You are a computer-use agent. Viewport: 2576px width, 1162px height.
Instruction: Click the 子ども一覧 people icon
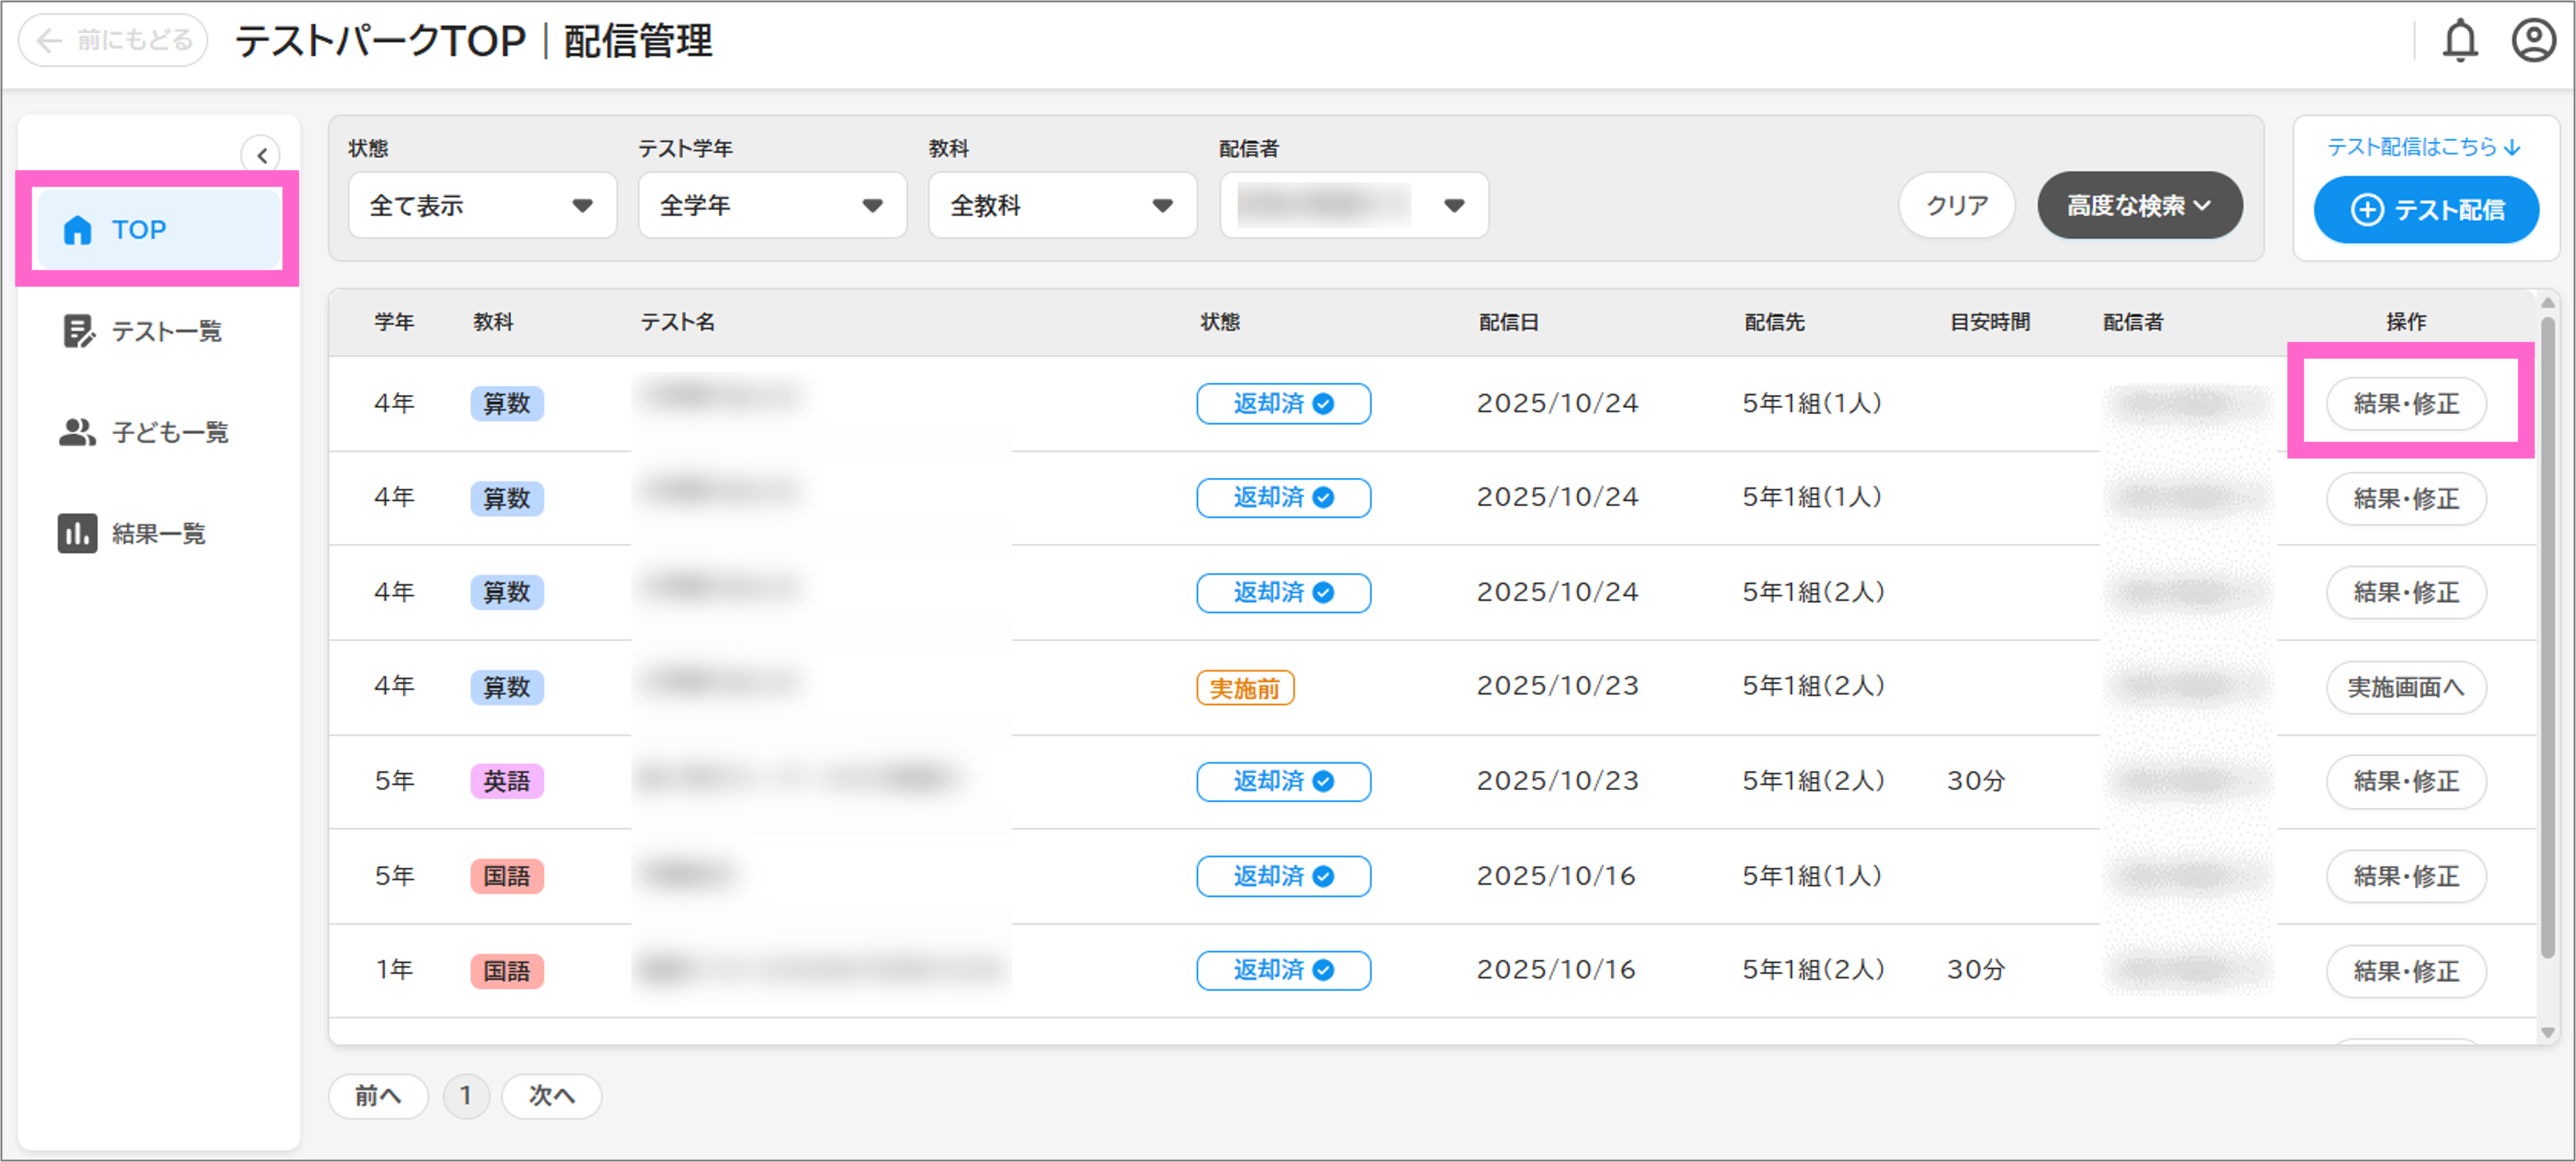(77, 432)
